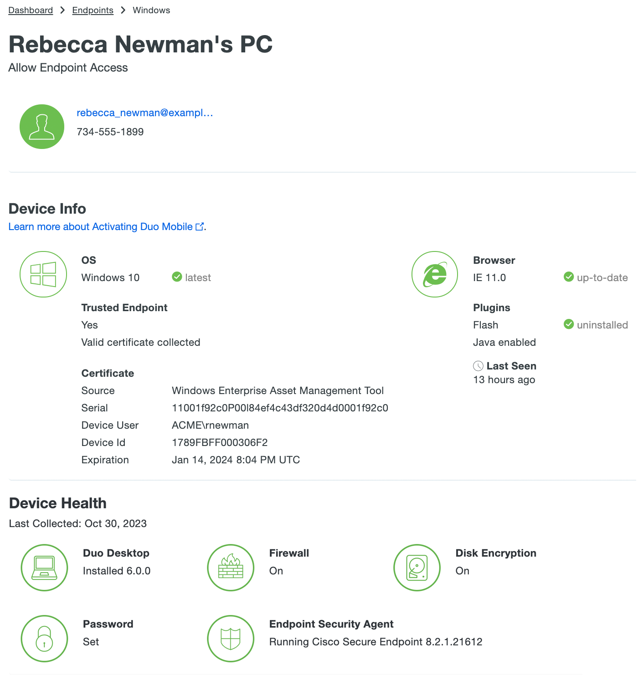This screenshot has width=638, height=682.
Task: Click the checkmark next to up-to-date
Action: 569,277
